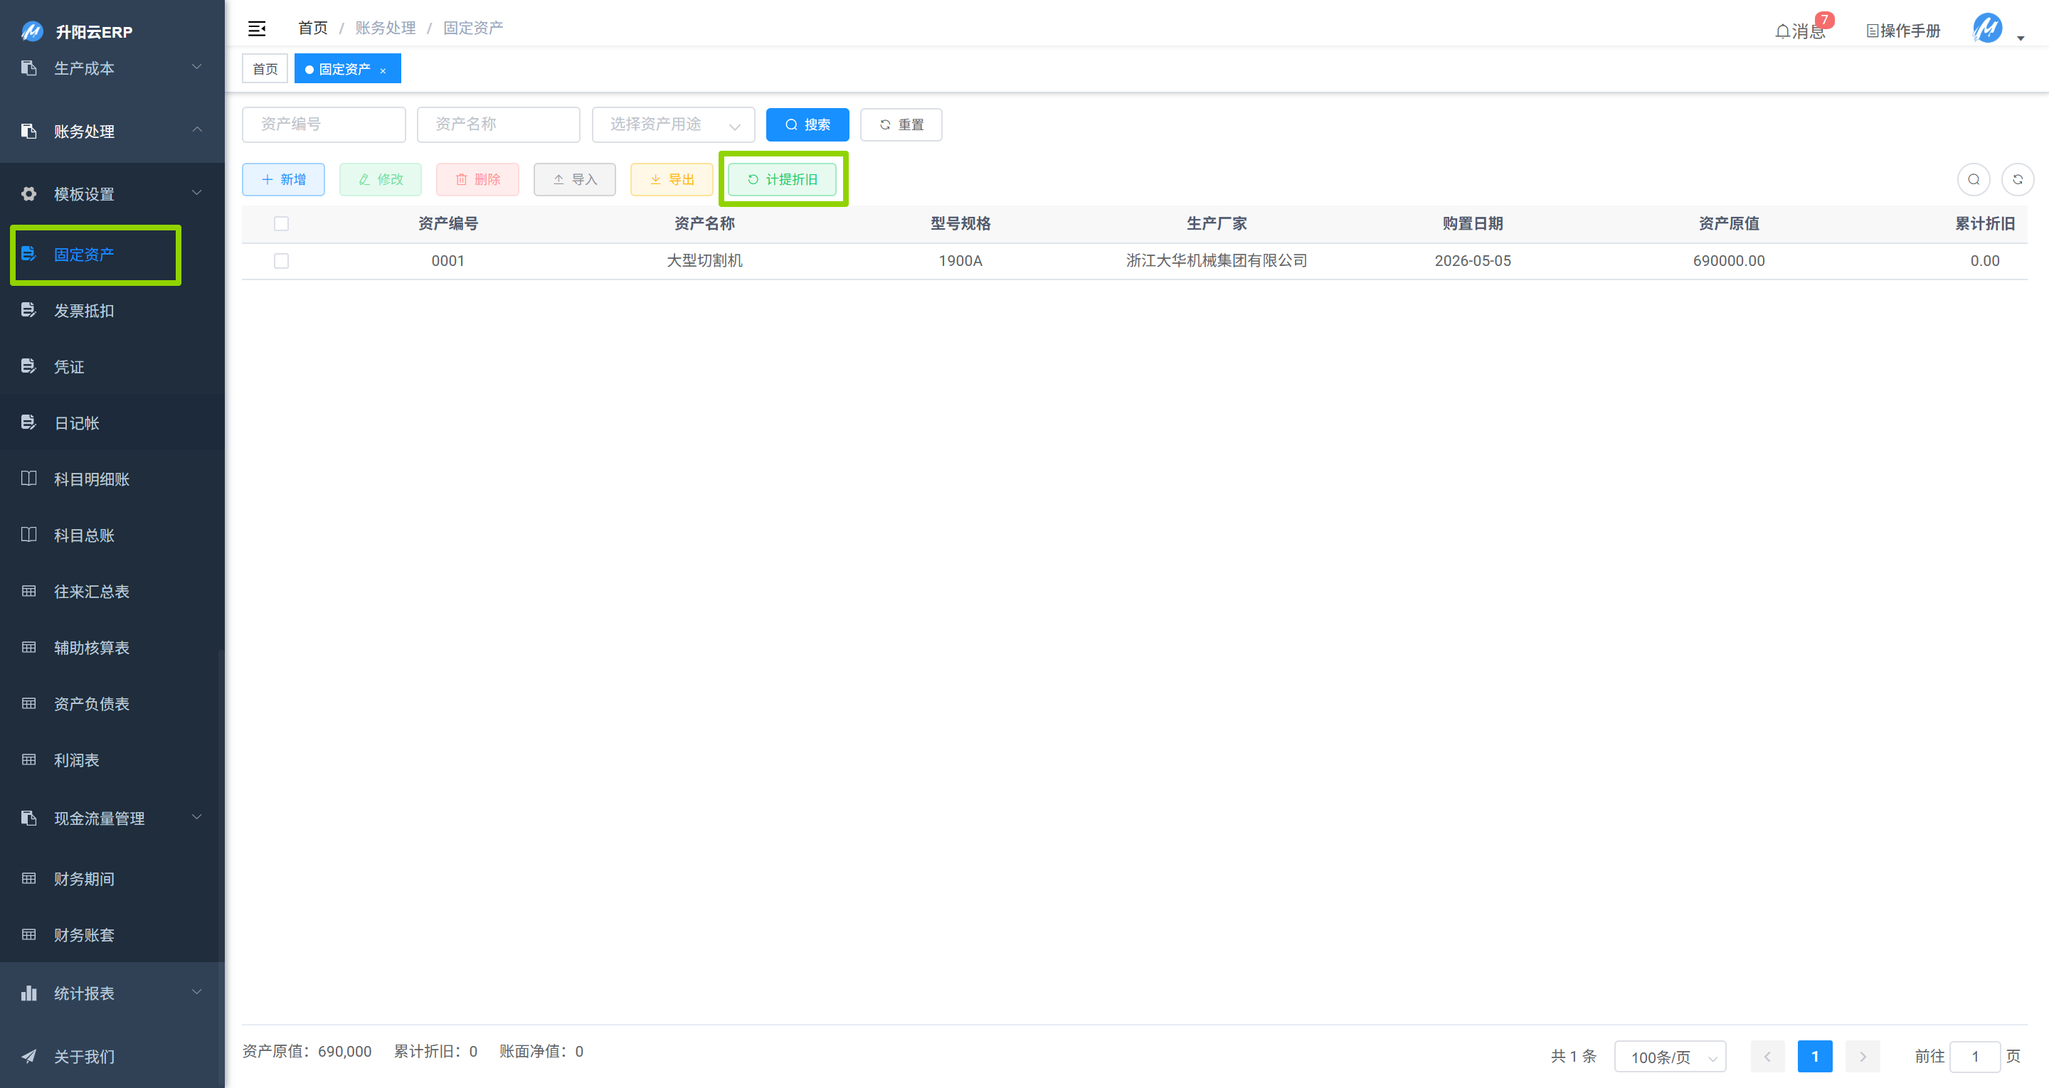Expand the 统计报表 menu
This screenshot has height=1088, width=2049.
pos(112,993)
